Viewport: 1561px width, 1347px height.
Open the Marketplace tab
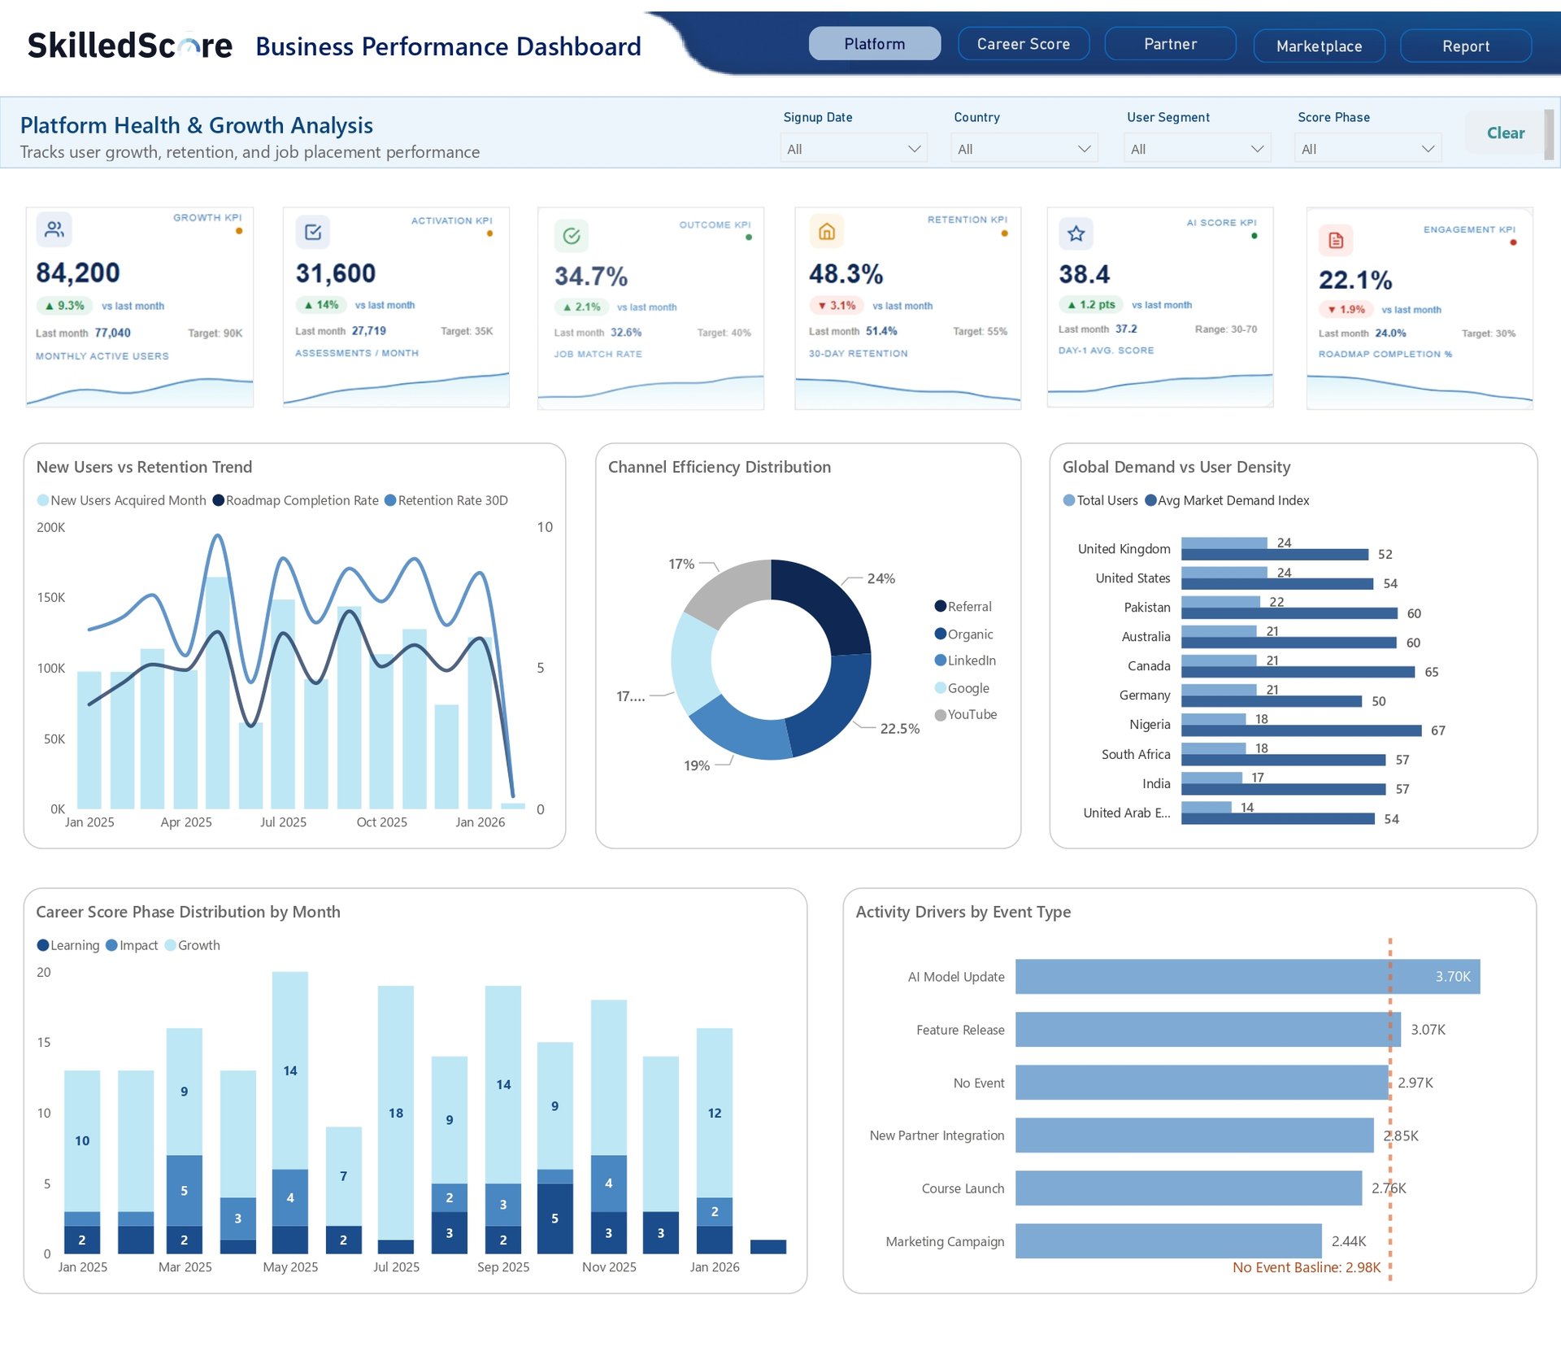1319,46
